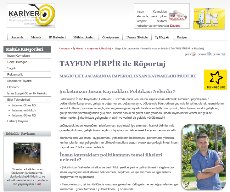Click the İş Hayatı breadcrumb link
The height and width of the screenshot is (192, 230).
coord(78,48)
